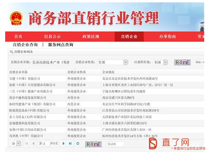207x152 pixels.
Task: Click the top R4mE captcha image
Action: 182,62
